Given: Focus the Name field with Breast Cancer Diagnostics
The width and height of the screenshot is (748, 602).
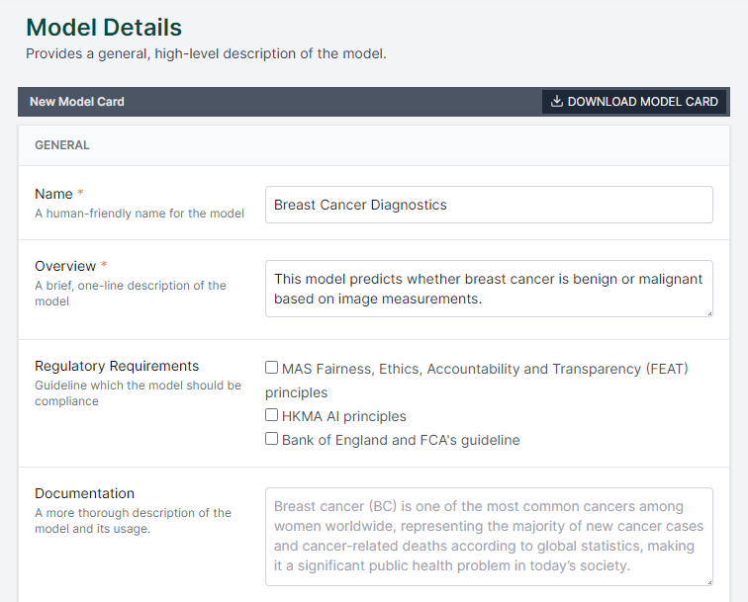Looking at the screenshot, I should pyautogui.click(x=489, y=205).
